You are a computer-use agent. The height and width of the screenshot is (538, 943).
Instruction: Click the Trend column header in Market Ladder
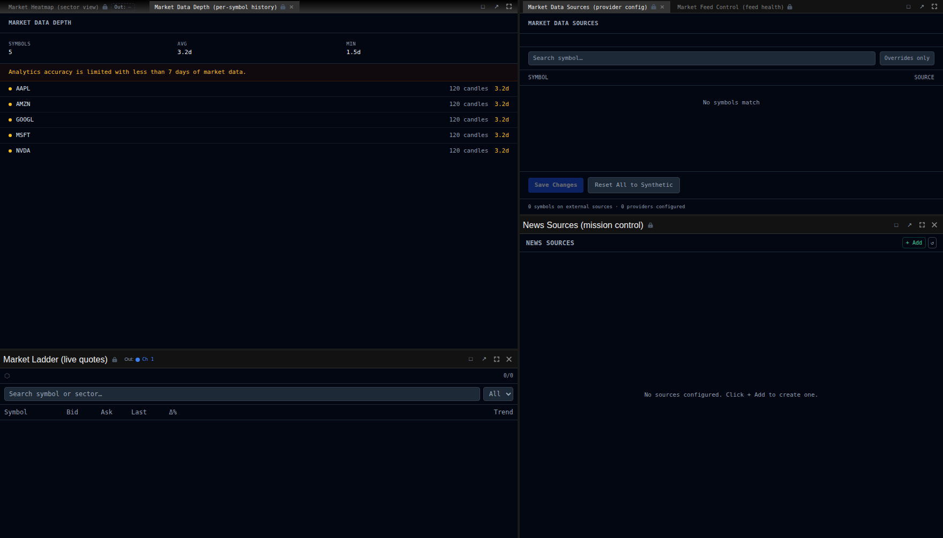pyautogui.click(x=503, y=412)
